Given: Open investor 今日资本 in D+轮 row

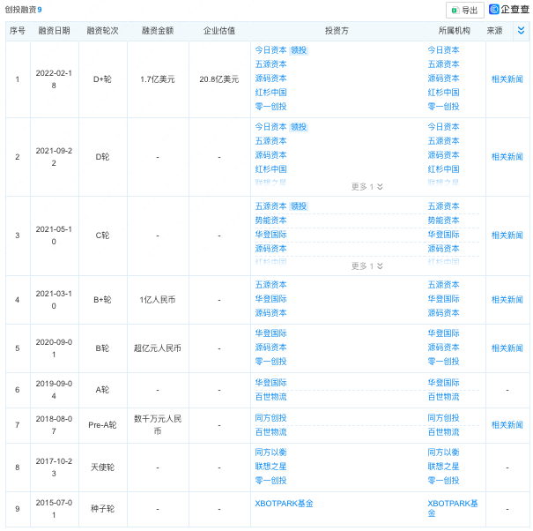Looking at the screenshot, I should pos(271,50).
